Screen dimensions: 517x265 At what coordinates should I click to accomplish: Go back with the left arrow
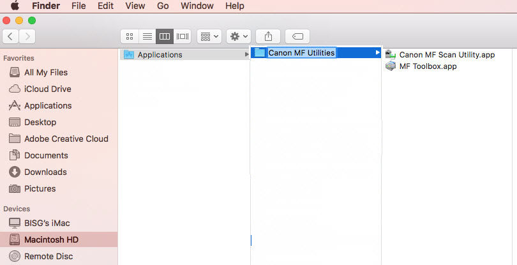pos(11,36)
